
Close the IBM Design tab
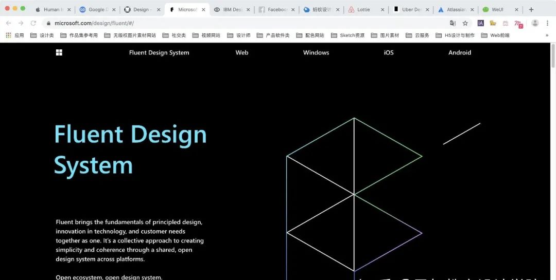coord(248,10)
